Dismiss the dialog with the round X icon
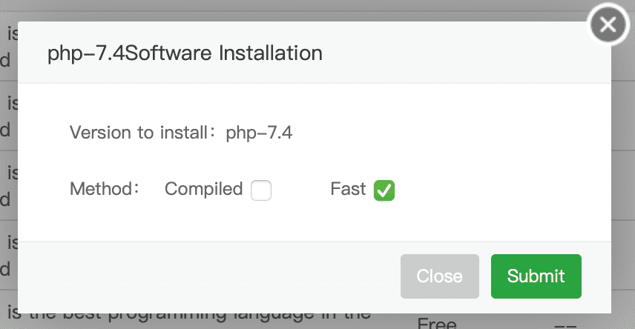The width and height of the screenshot is (635, 329). pyautogui.click(x=608, y=26)
